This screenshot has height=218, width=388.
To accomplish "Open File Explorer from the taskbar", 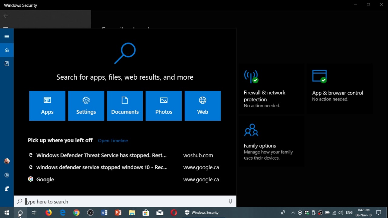I will (x=132, y=213).
